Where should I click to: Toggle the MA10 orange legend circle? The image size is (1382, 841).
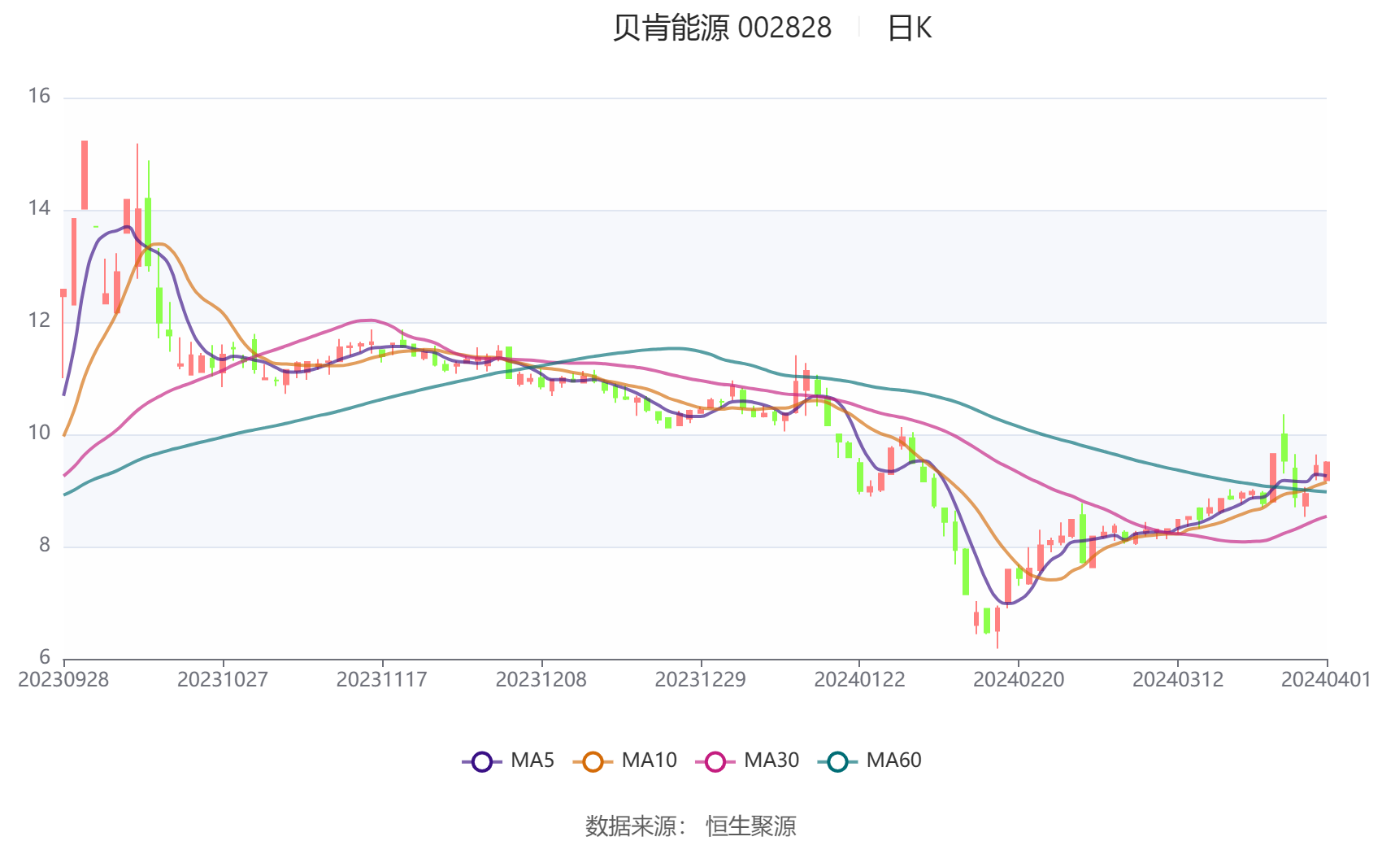593,762
